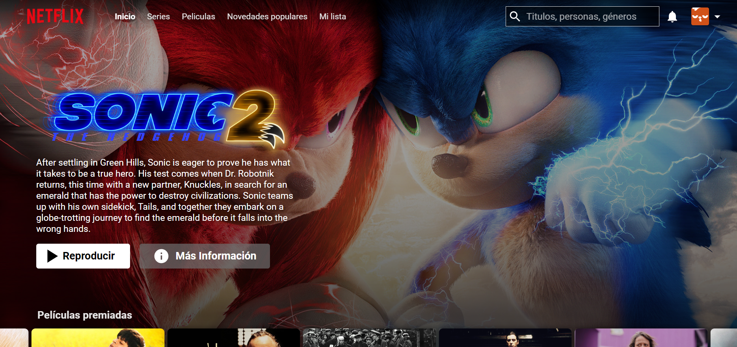Play Sonic 2 with Reproducir button
Image resolution: width=737 pixels, height=347 pixels.
pos(83,256)
